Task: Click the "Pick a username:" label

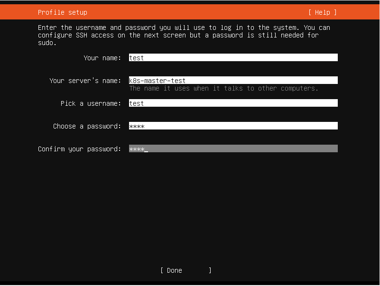Action: click(91, 103)
